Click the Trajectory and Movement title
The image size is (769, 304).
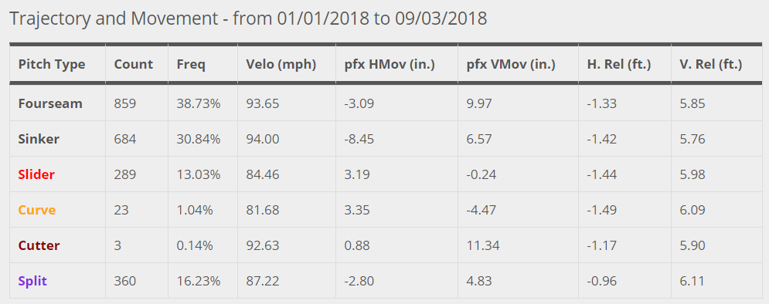tap(248, 19)
